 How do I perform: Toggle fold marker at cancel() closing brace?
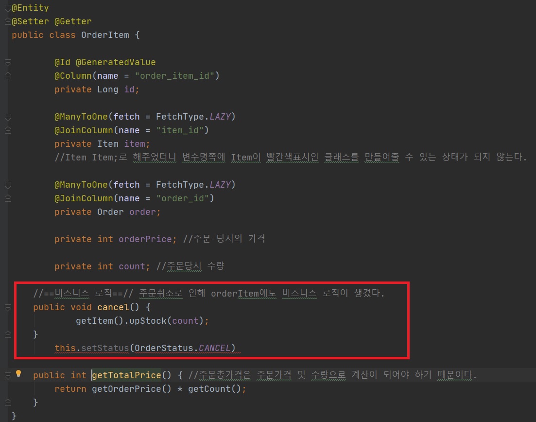click(8, 334)
